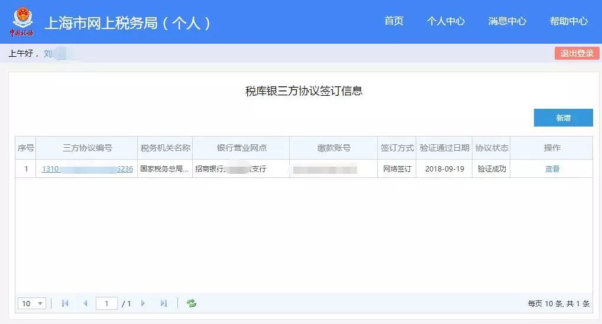Click 操作 column header
The width and height of the screenshot is (602, 324).
[552, 148]
